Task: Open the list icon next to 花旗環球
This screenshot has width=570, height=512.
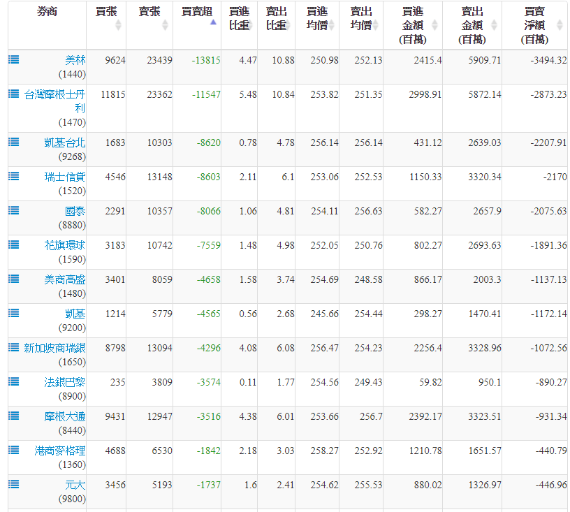Action: tap(14, 244)
